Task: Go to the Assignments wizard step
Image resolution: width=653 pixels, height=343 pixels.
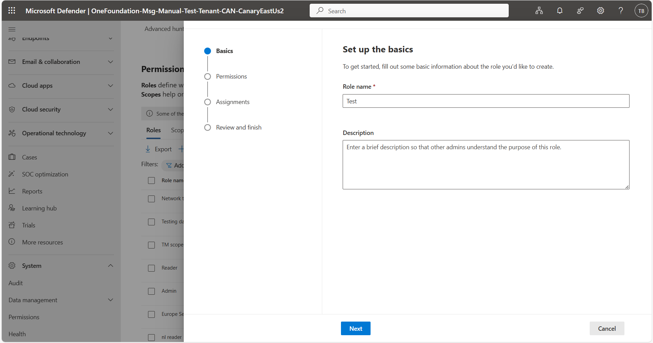Action: click(233, 102)
